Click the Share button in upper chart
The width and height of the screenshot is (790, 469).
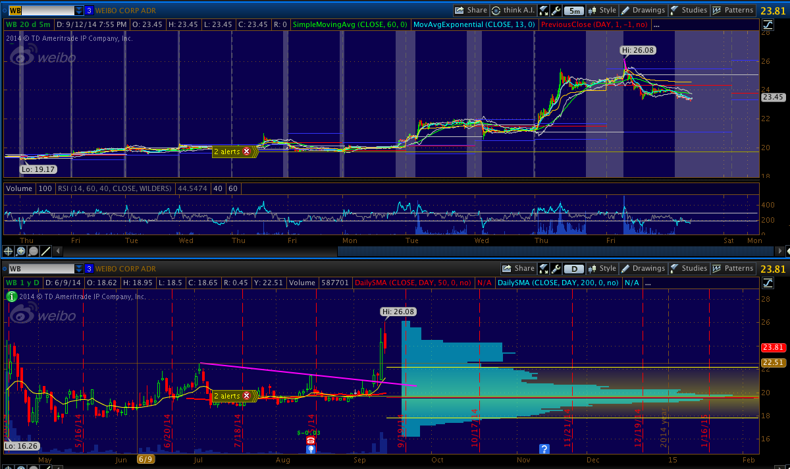point(471,11)
